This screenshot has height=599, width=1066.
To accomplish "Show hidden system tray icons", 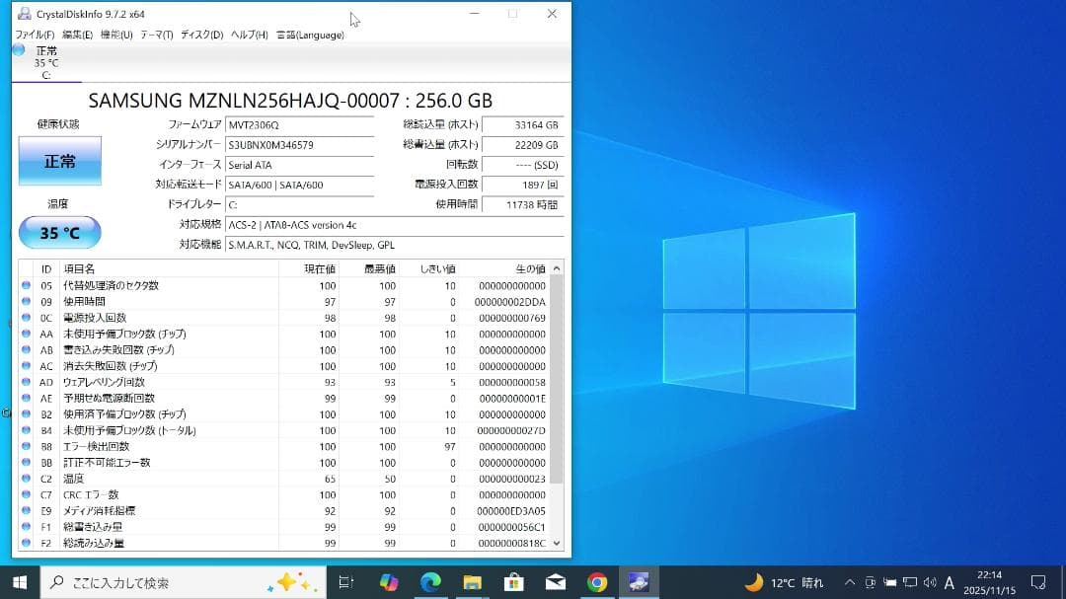I will tap(849, 582).
